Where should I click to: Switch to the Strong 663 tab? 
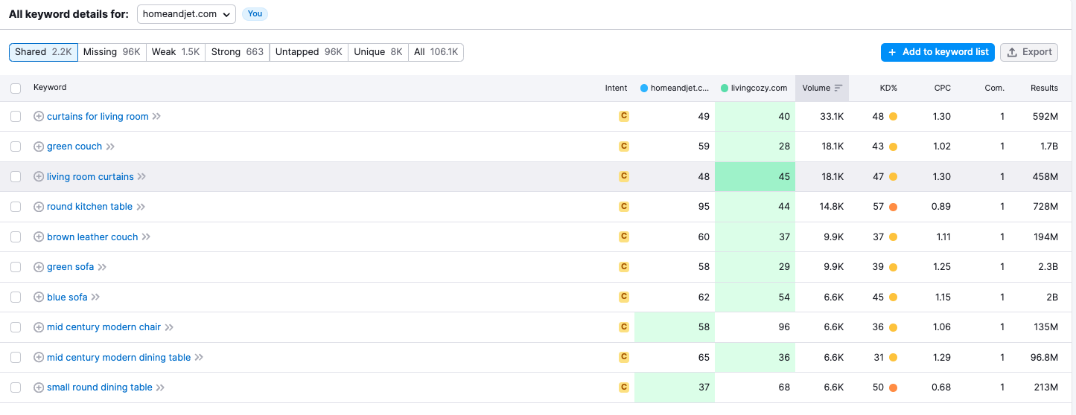click(x=238, y=52)
